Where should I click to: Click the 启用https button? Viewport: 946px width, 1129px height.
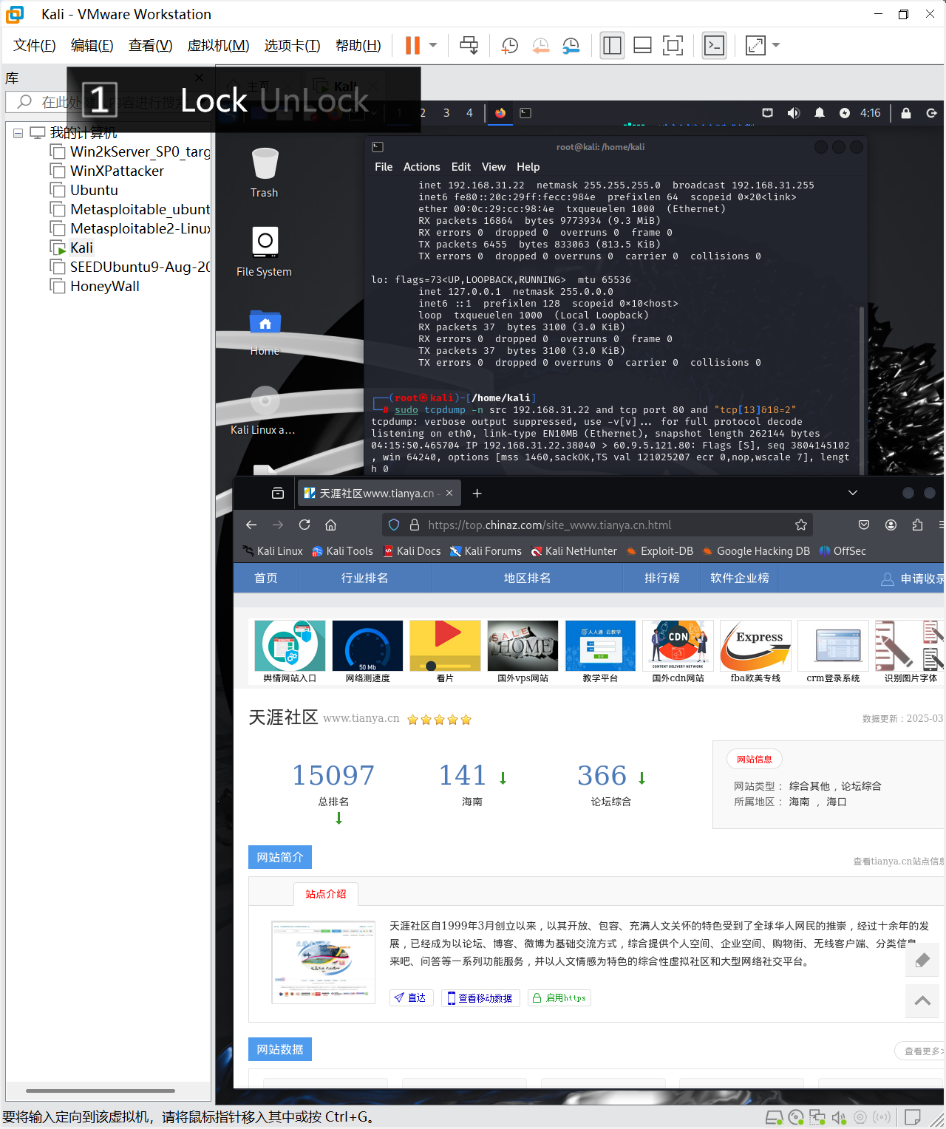coord(559,998)
